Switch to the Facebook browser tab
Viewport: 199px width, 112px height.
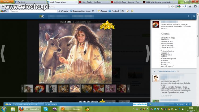[x=30, y=2]
